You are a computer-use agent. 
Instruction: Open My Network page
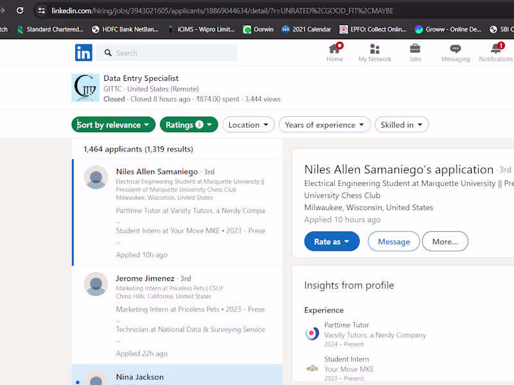coord(375,51)
